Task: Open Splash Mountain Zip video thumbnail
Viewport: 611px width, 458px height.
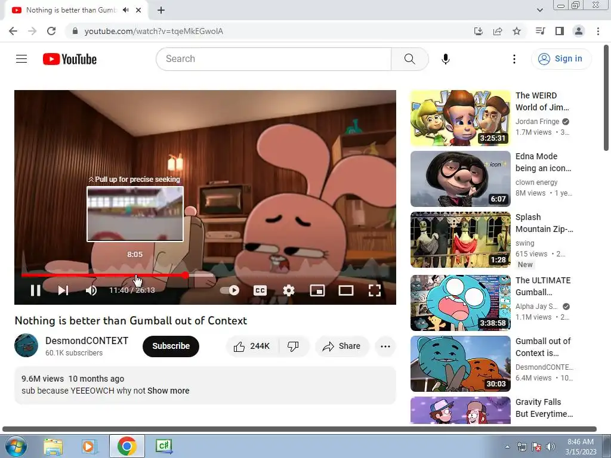Action: point(460,240)
